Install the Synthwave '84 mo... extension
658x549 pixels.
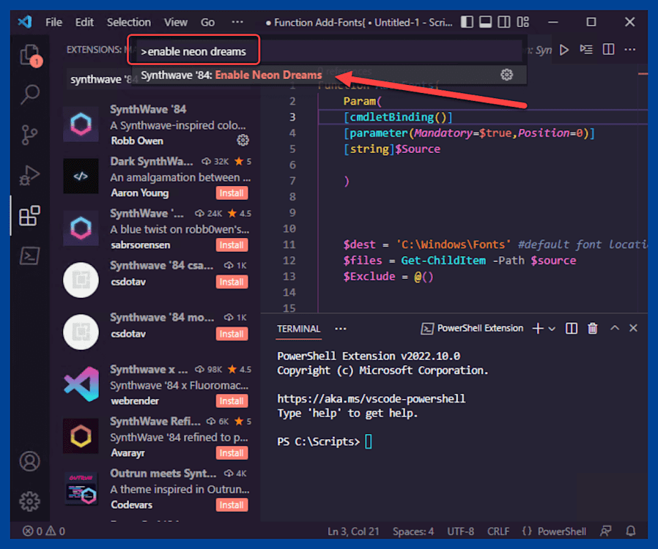[232, 334]
